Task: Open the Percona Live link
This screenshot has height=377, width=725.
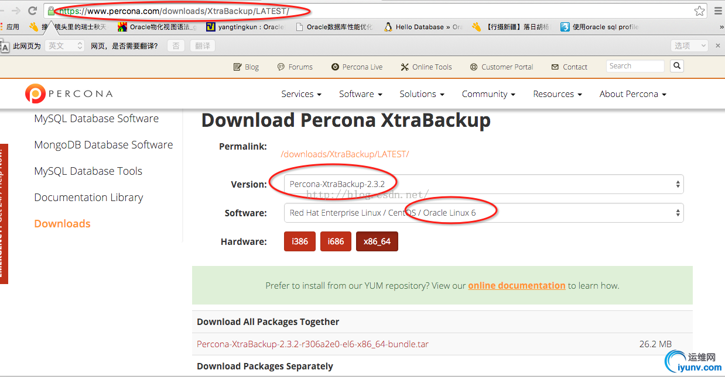Action: (x=357, y=67)
